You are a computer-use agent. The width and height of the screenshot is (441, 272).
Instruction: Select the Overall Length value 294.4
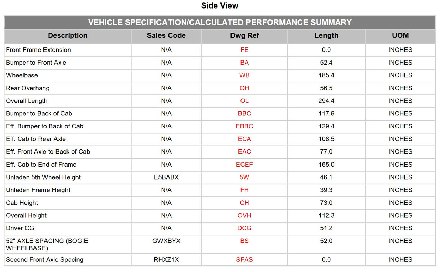tap(326, 101)
